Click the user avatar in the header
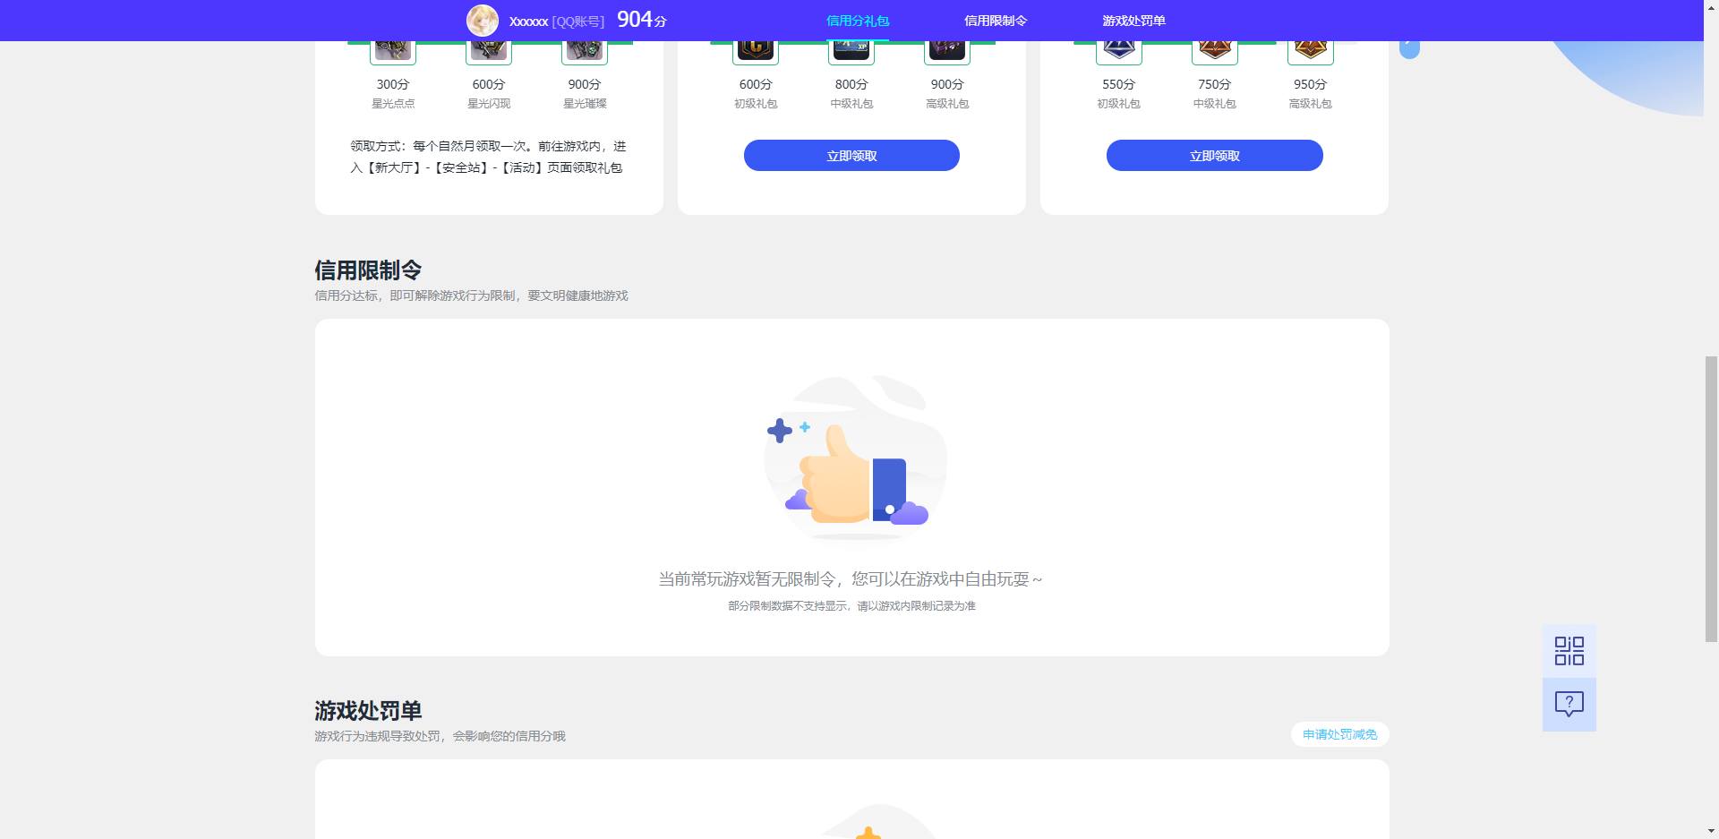 [483, 21]
